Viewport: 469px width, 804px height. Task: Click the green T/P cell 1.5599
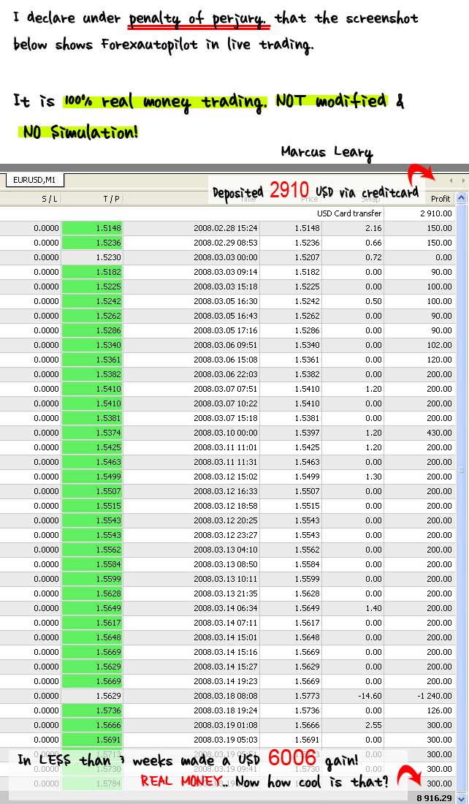tap(92, 578)
